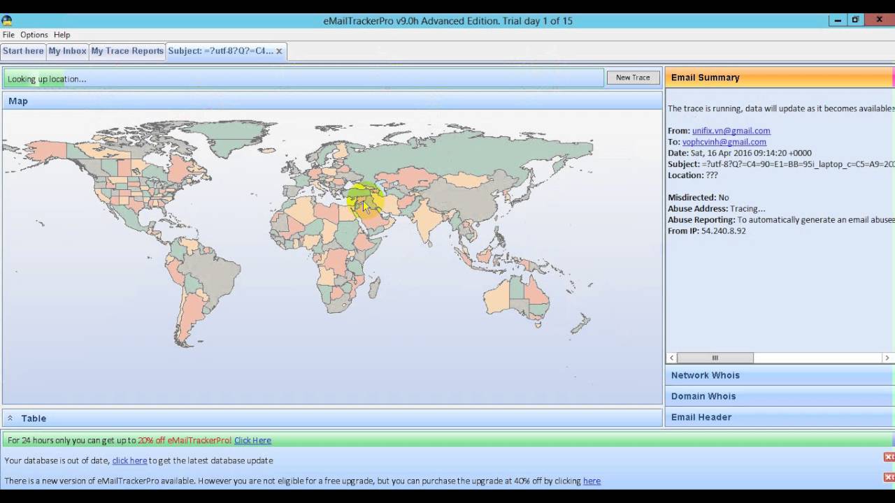The height and width of the screenshot is (503, 895).
Task: Click the Email Summary header
Action: click(780, 78)
